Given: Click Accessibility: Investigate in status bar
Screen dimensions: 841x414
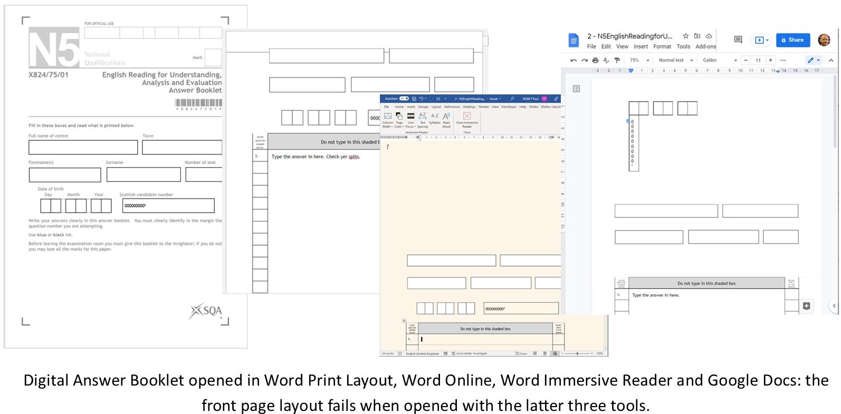Looking at the screenshot, I should 470,353.
